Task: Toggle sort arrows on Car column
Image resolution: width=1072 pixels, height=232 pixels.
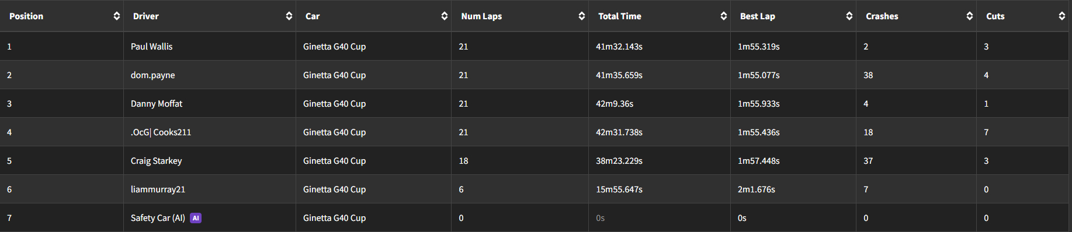Action: (445, 16)
